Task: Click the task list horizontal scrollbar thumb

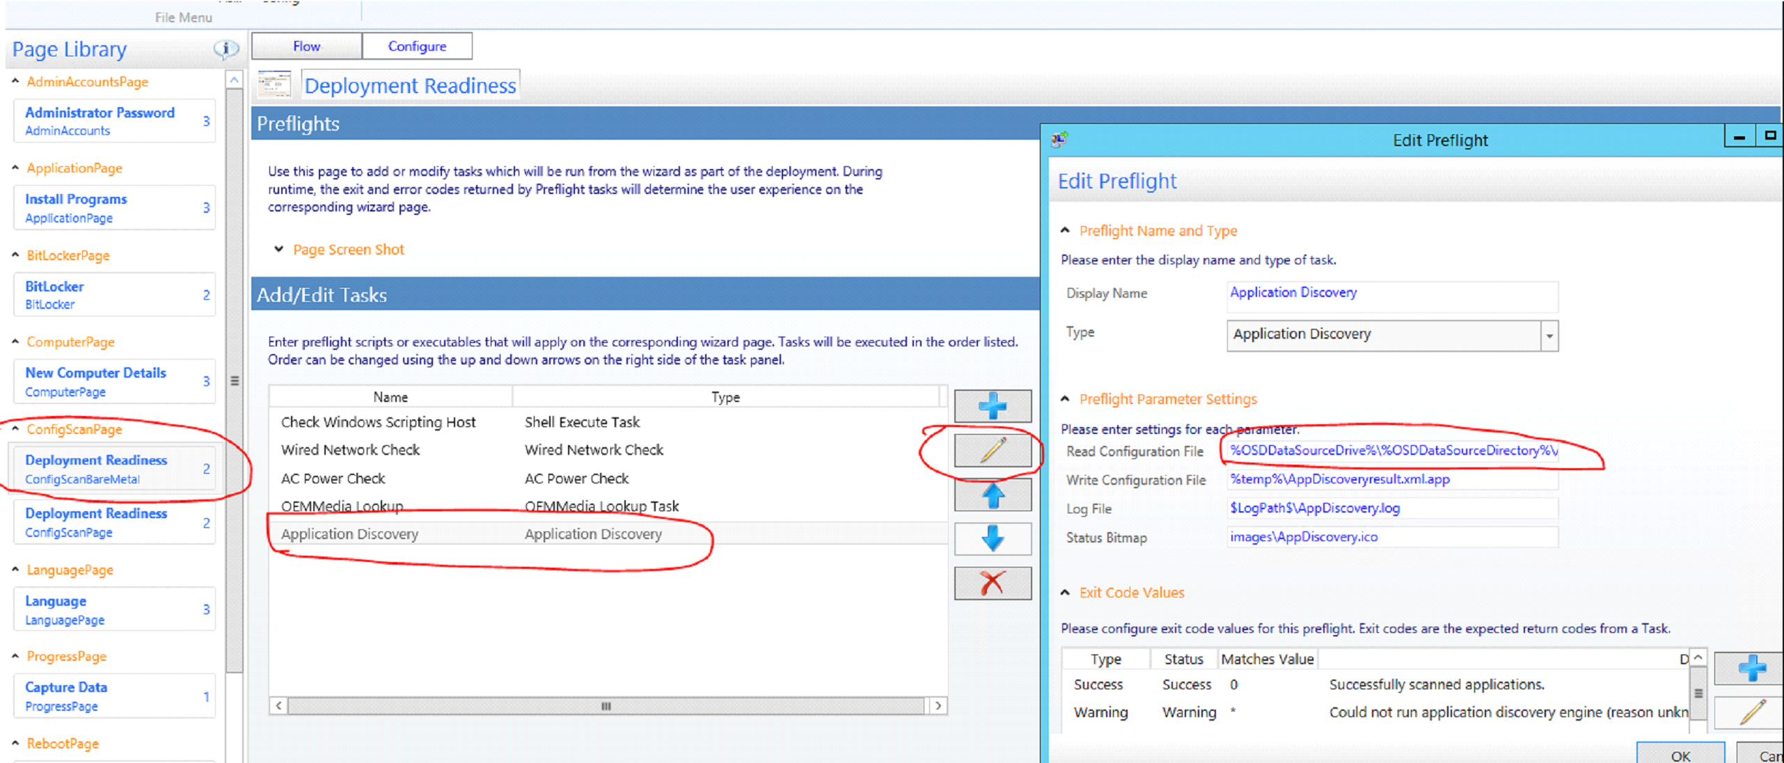Action: (x=606, y=706)
